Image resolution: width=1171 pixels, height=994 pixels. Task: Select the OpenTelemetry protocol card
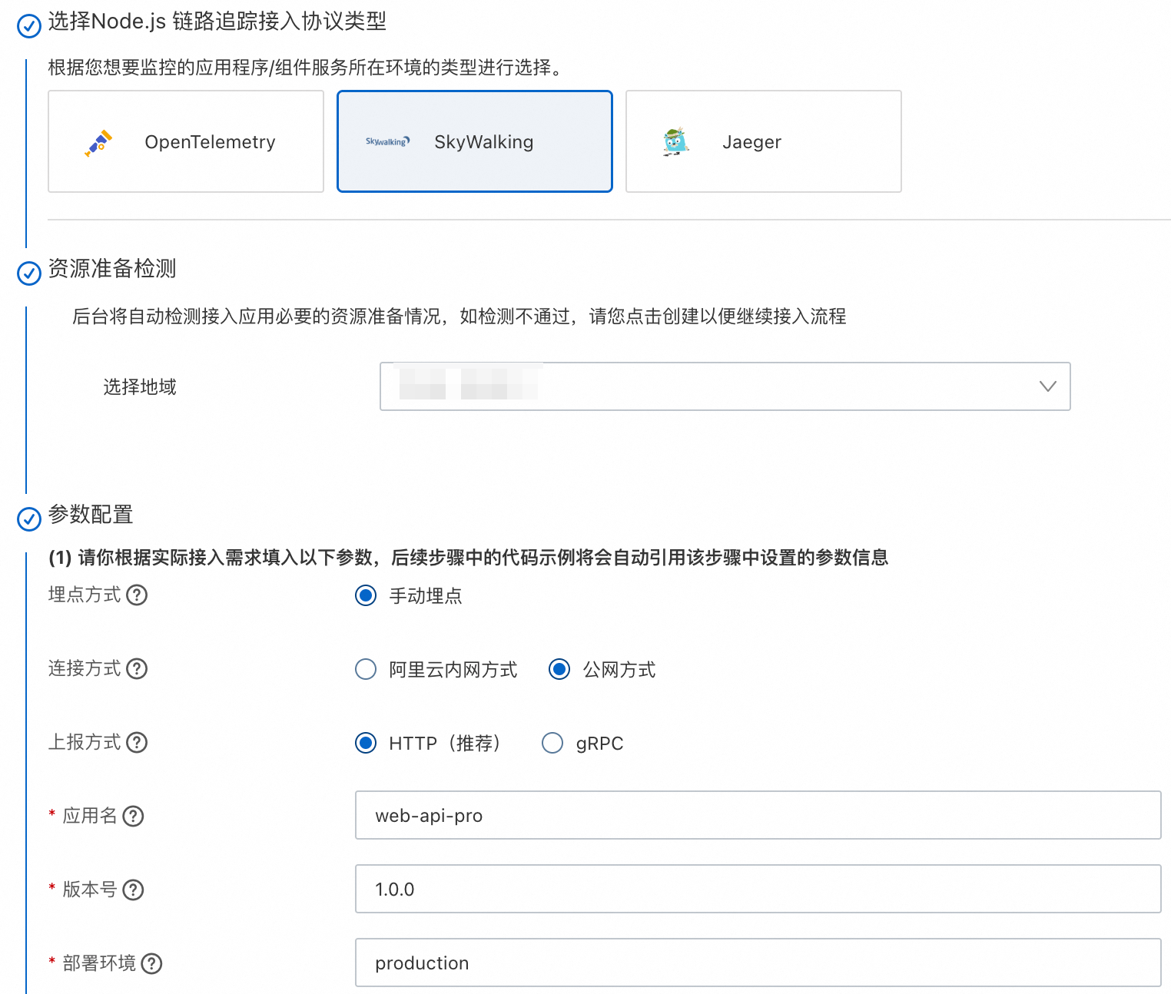click(185, 141)
